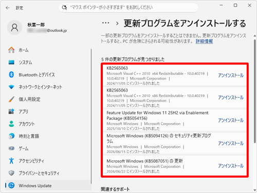Expand the breadcrumb ellipsis menu

point(106,23)
